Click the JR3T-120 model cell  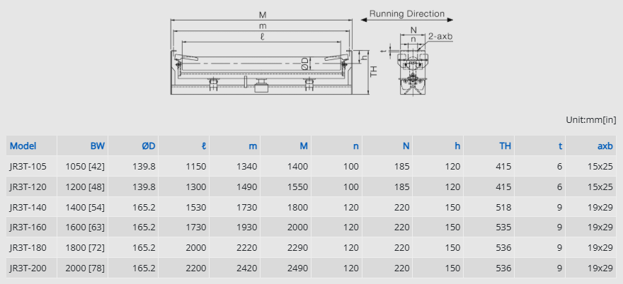[x=28, y=187]
